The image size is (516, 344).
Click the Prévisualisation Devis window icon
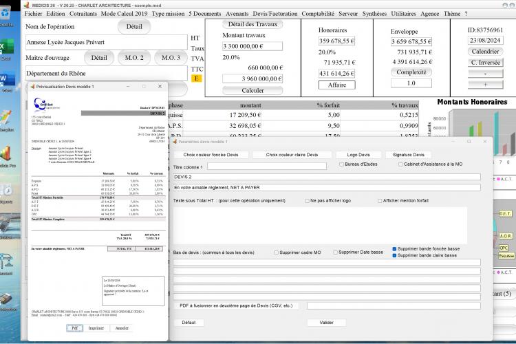click(x=32, y=87)
